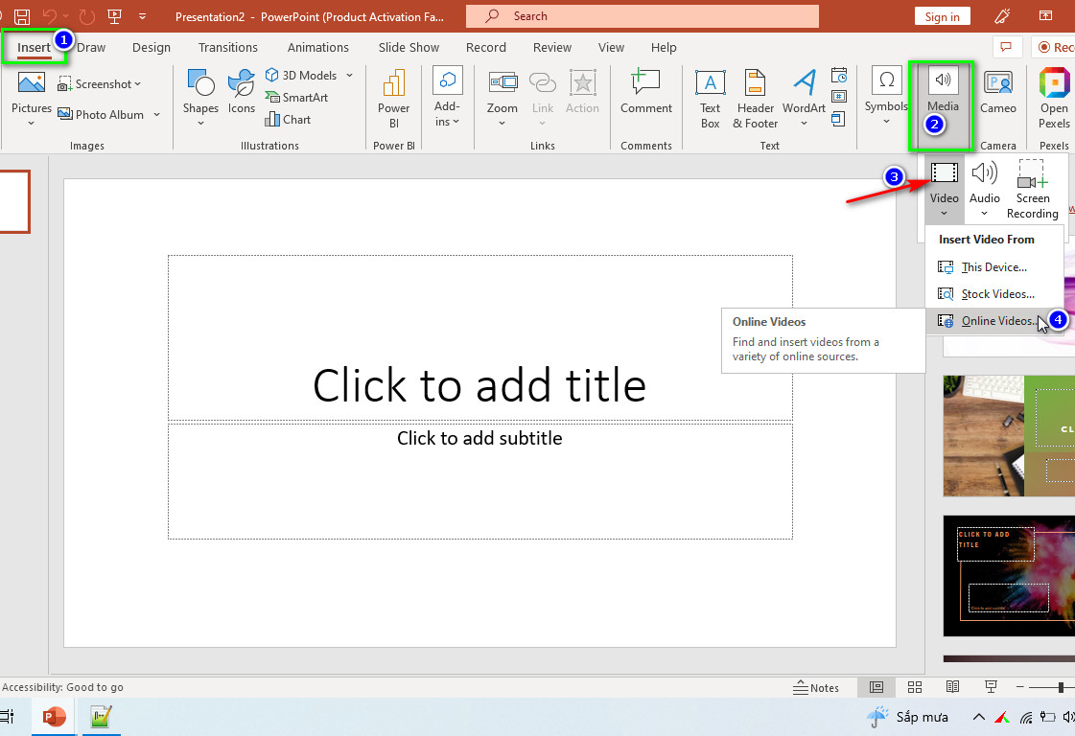The image size is (1075, 736).
Task: Open Pexels add-in
Action: click(x=1054, y=100)
